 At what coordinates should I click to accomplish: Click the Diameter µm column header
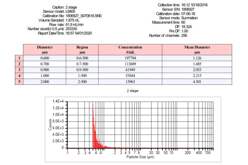click(x=45, y=50)
